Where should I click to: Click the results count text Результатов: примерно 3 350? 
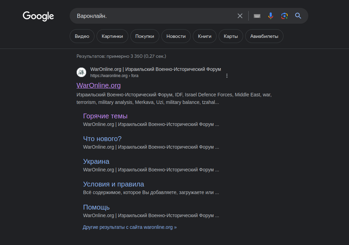[x=121, y=56]
